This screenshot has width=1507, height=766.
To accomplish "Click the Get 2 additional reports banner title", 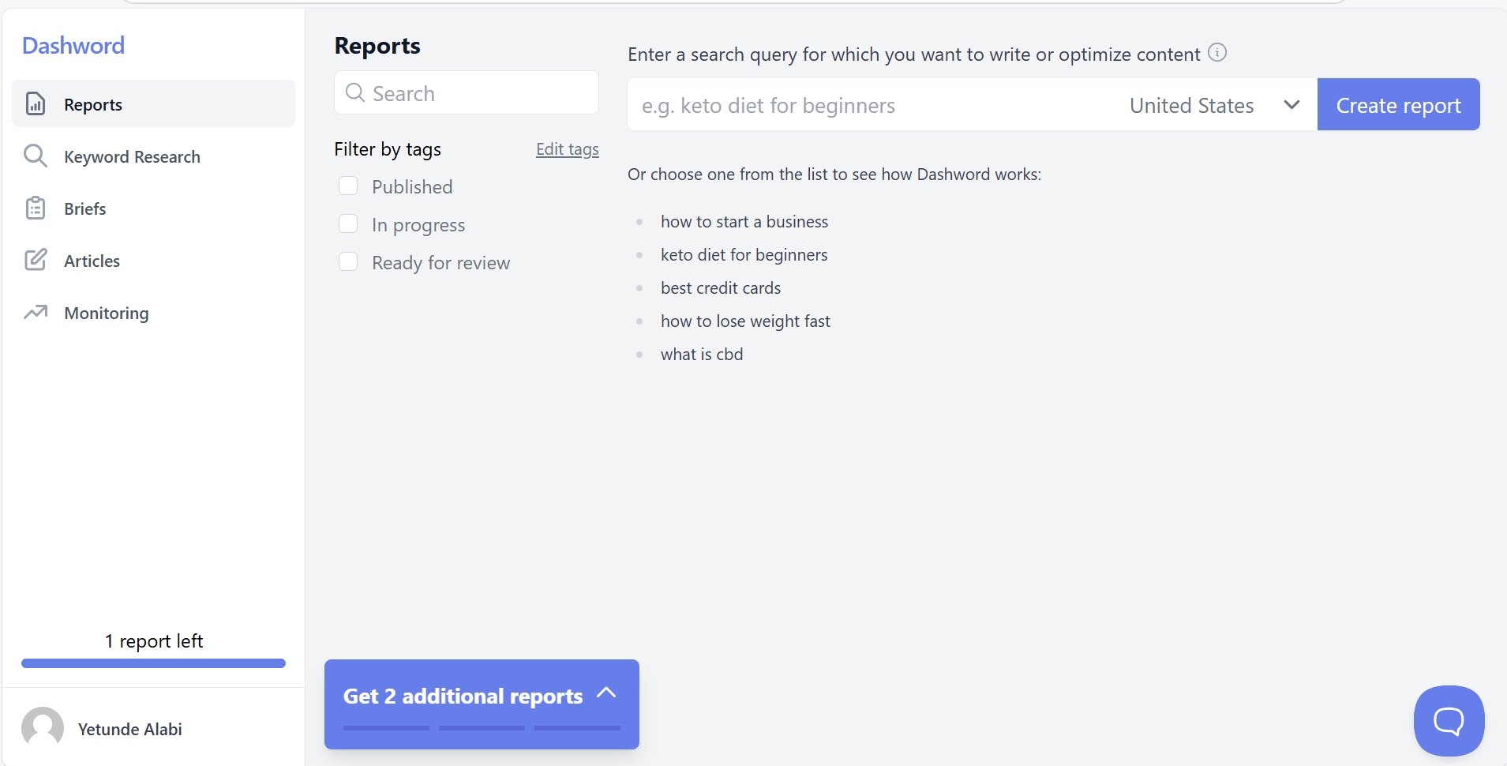I will point(463,696).
